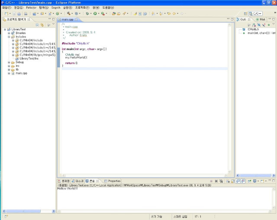
Task: Switch to the Tasks (타스크) tab
Action: 78,181
